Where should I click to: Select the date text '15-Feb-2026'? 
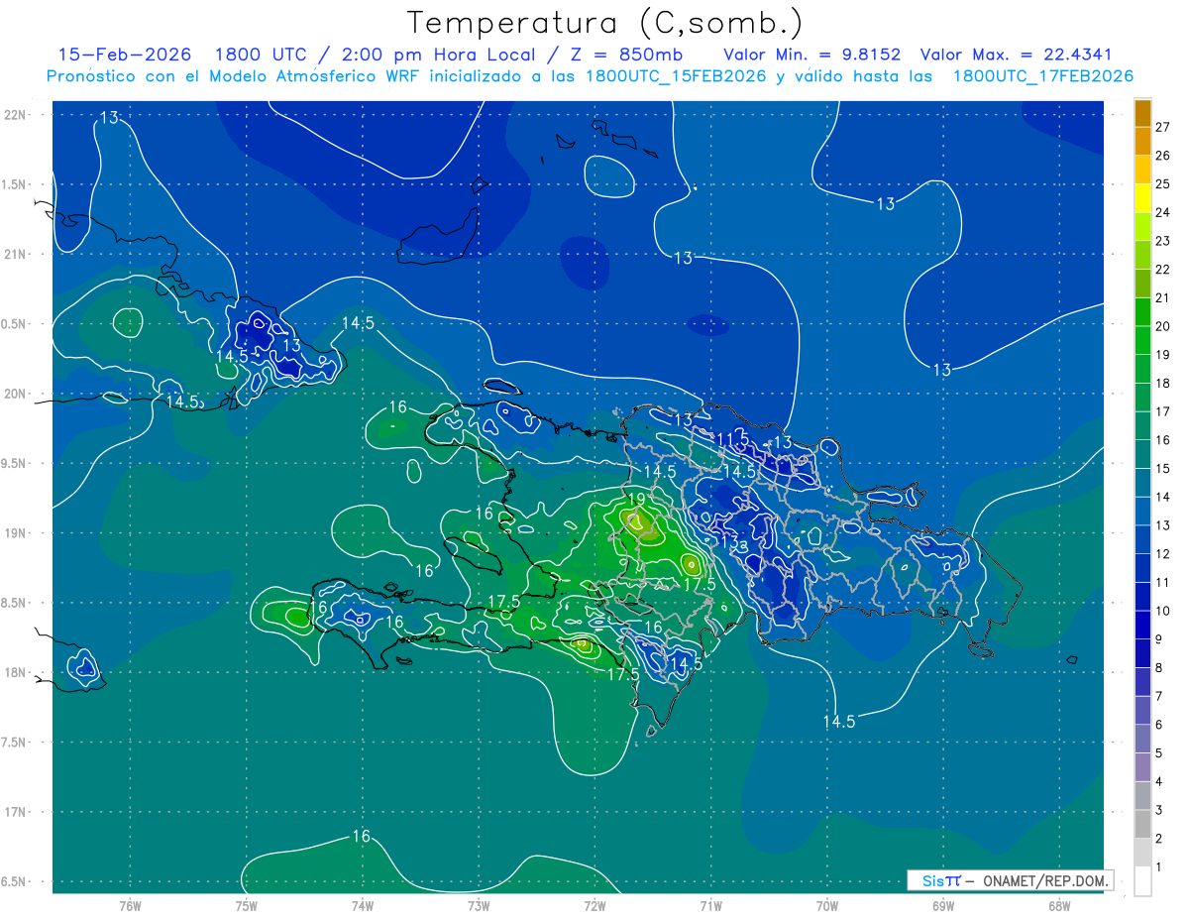click(x=124, y=55)
